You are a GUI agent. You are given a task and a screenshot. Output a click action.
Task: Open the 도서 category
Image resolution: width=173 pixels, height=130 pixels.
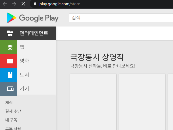point(24,75)
